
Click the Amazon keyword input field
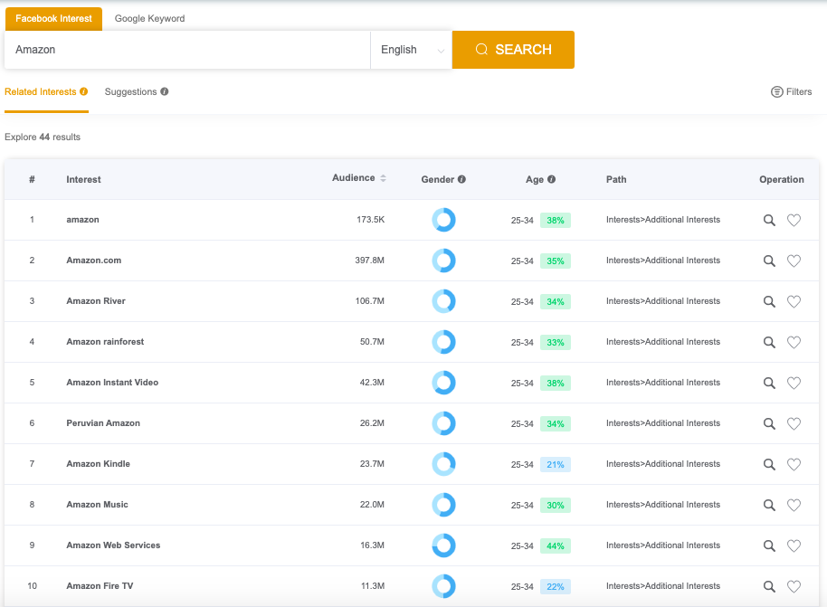tap(187, 50)
